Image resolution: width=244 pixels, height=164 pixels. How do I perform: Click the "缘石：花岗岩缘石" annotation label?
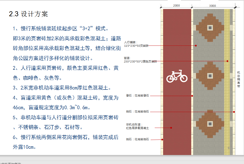[x=137, y=96]
